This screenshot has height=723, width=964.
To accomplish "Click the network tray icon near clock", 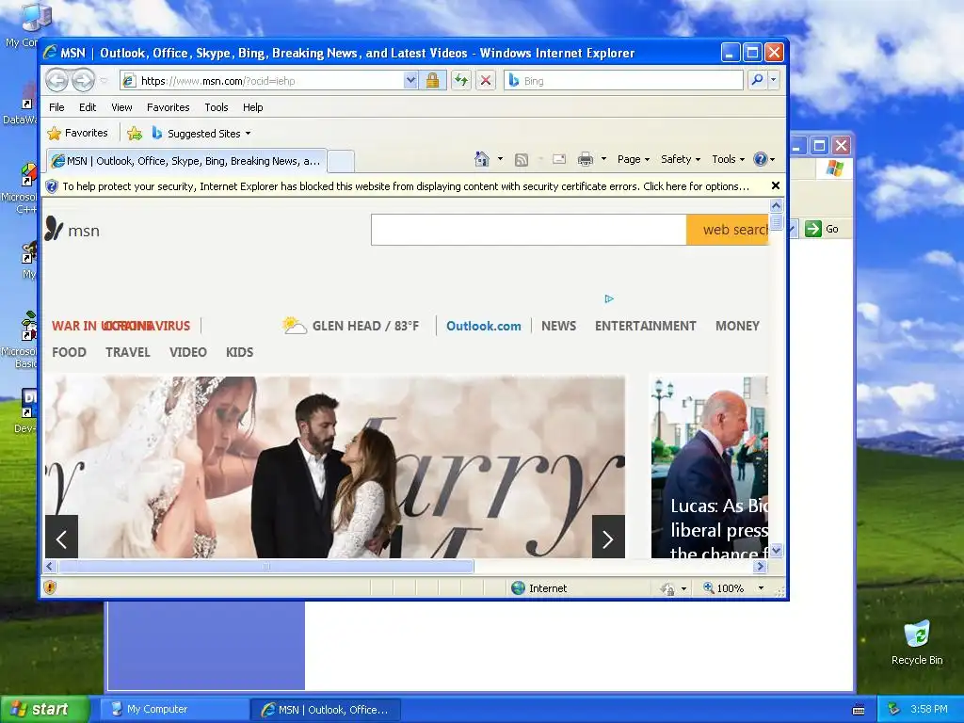I will (x=894, y=709).
